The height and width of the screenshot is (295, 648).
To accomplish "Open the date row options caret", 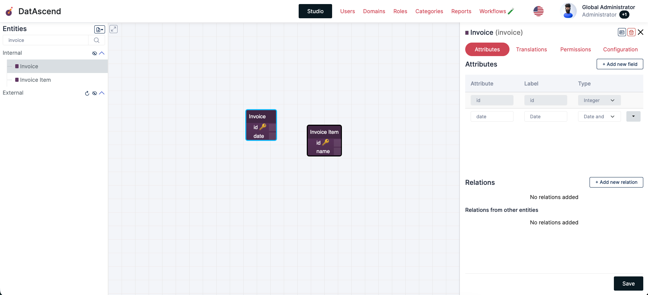I will coord(633,117).
